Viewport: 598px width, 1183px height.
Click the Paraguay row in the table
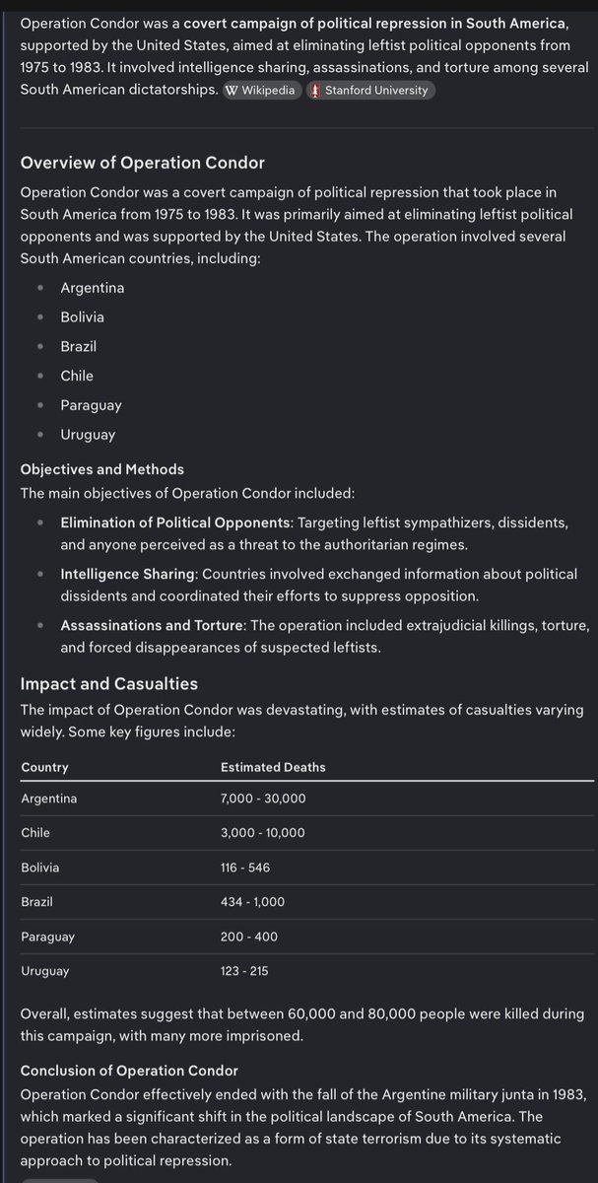point(299,937)
